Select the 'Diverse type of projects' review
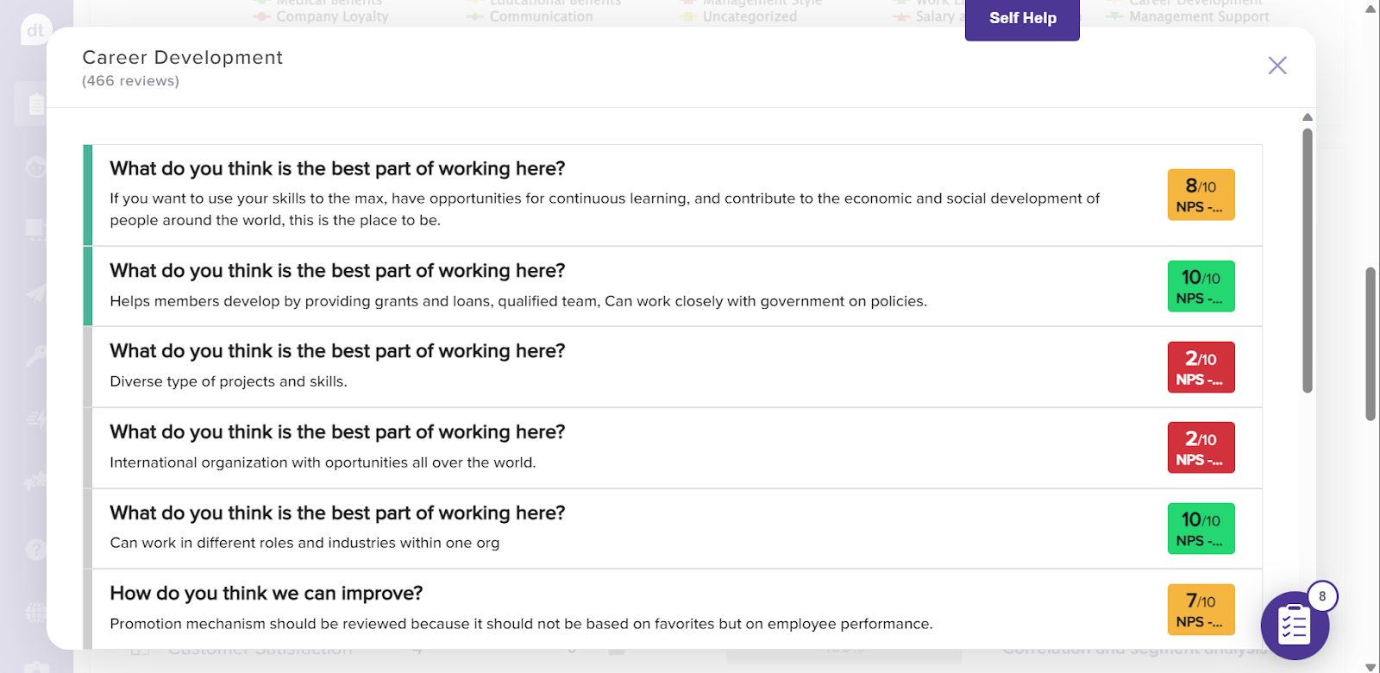1380x673 pixels. point(229,381)
